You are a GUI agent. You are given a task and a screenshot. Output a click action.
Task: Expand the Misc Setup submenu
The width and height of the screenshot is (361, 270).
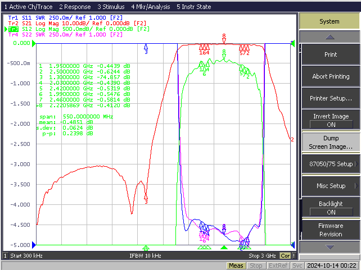click(x=331, y=186)
